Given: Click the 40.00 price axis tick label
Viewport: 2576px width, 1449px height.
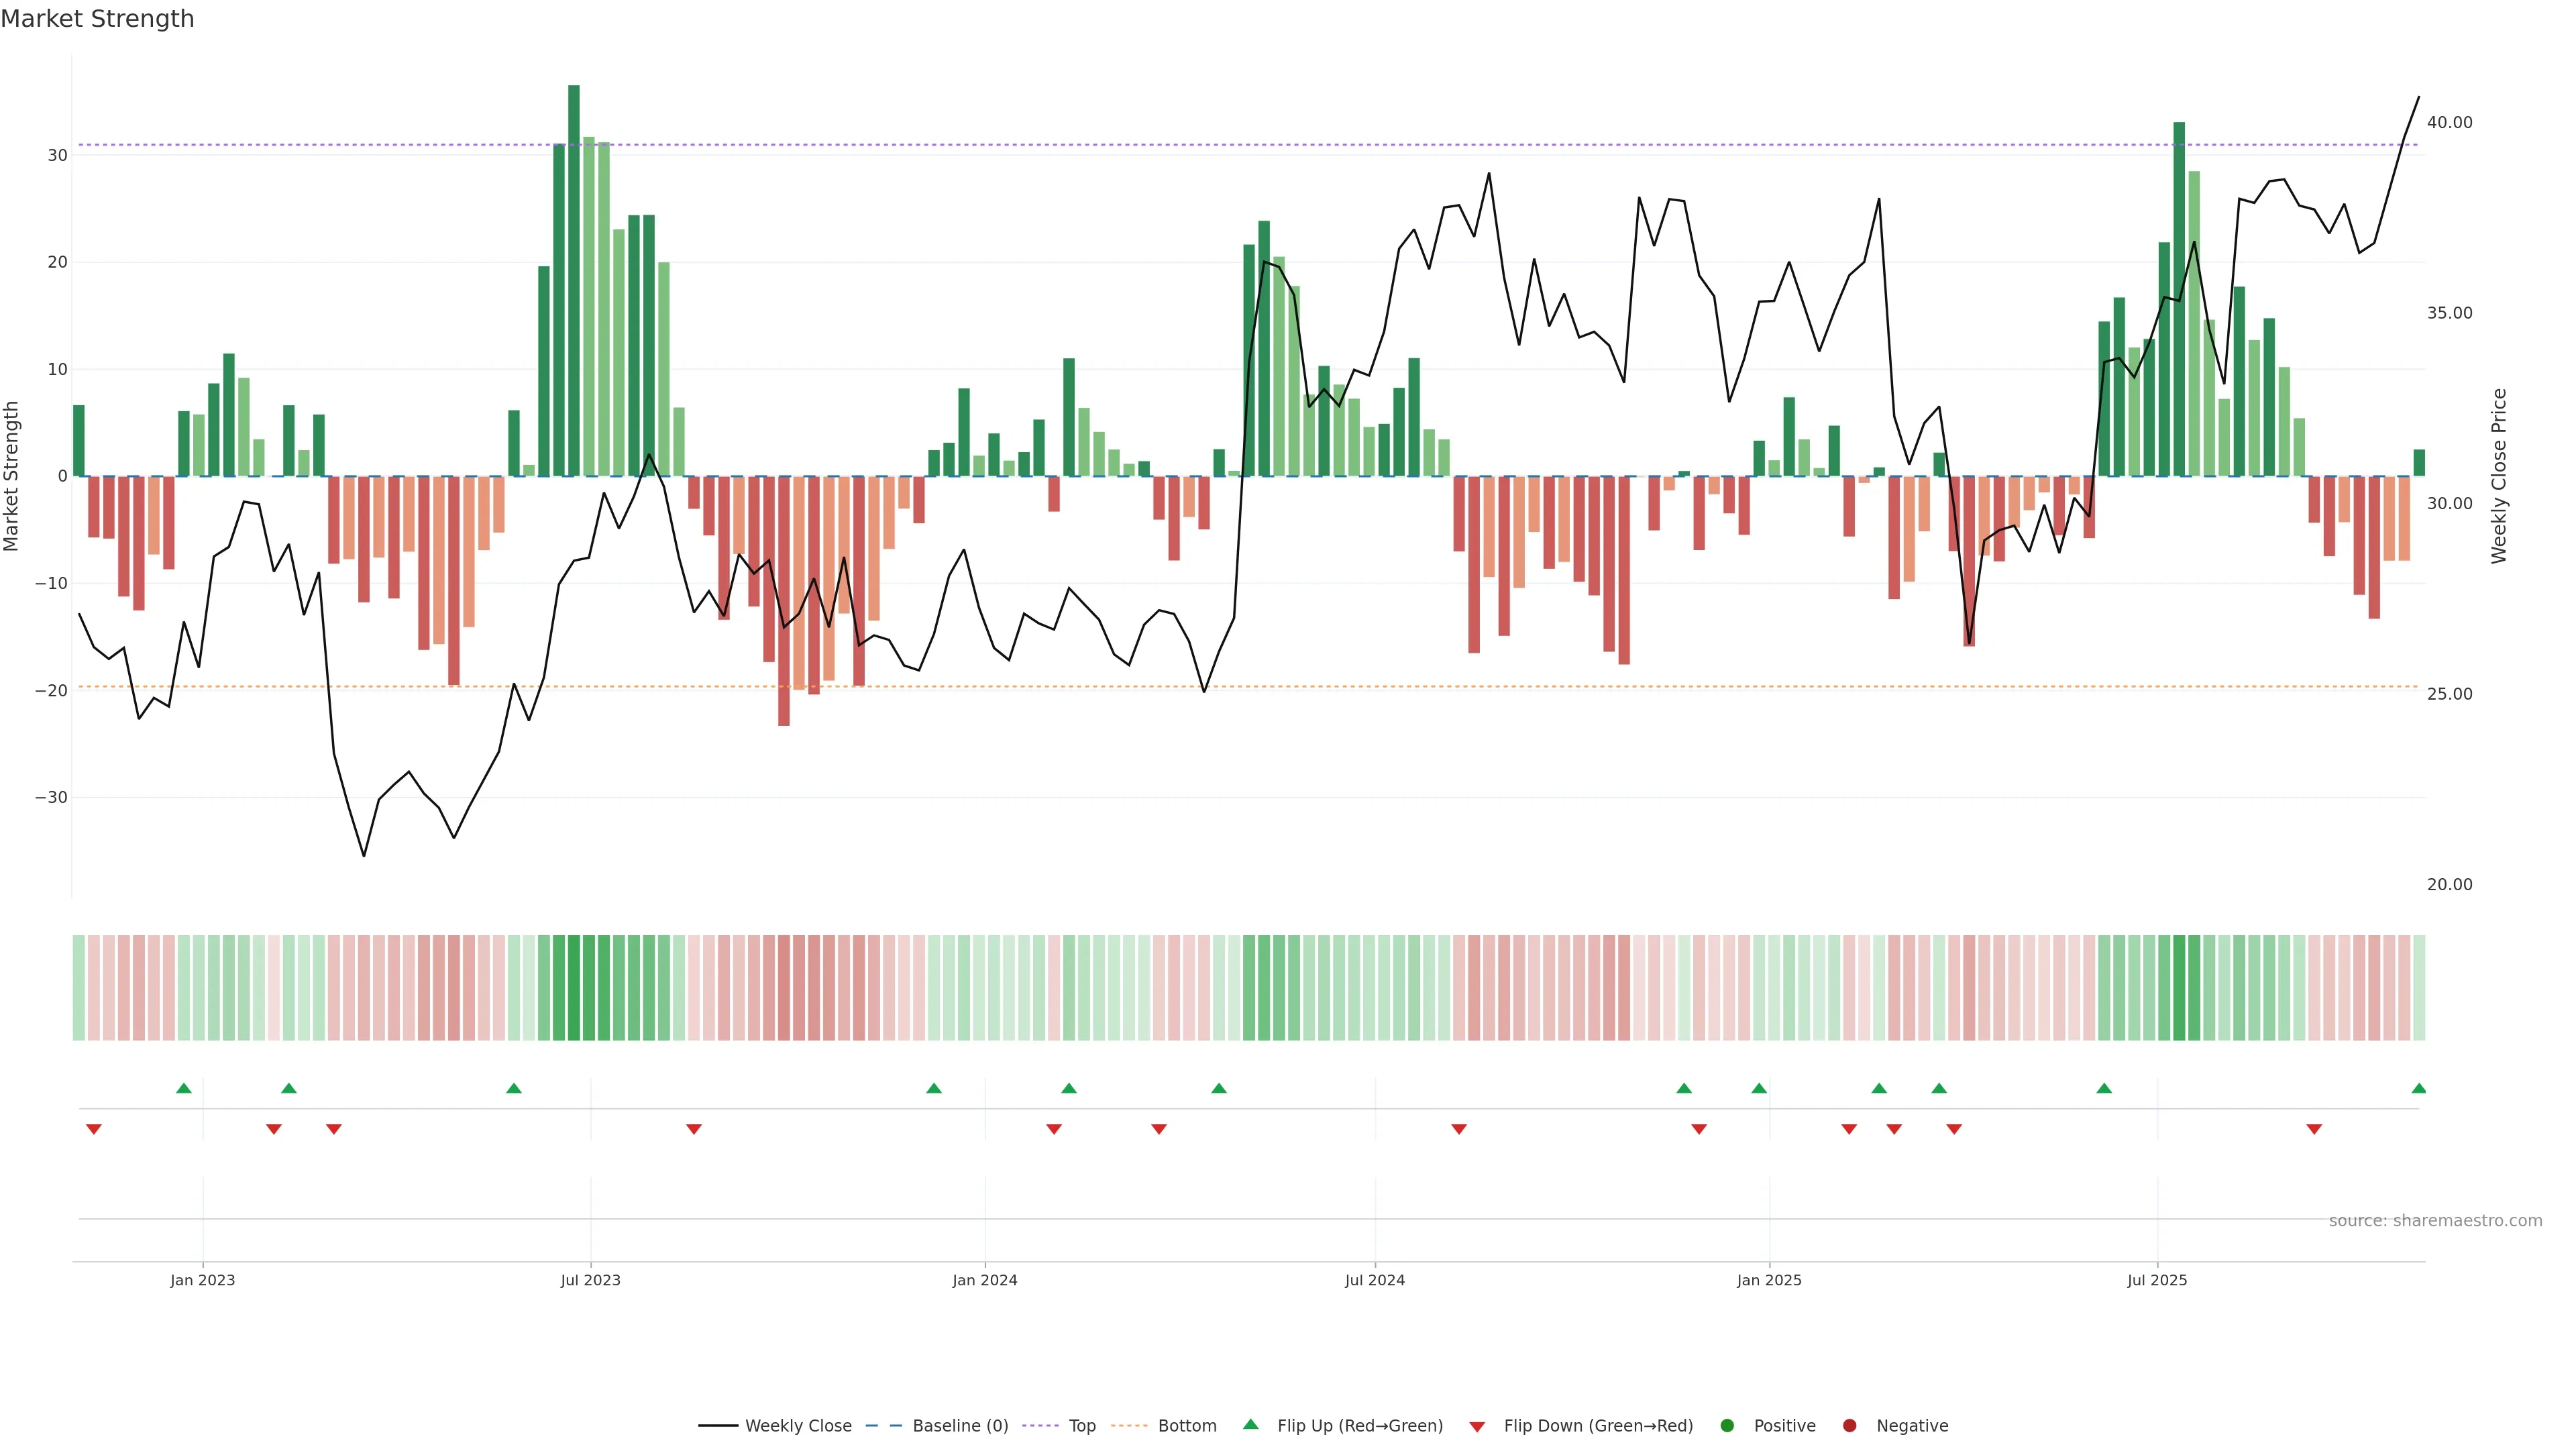Looking at the screenshot, I should tap(2449, 122).
